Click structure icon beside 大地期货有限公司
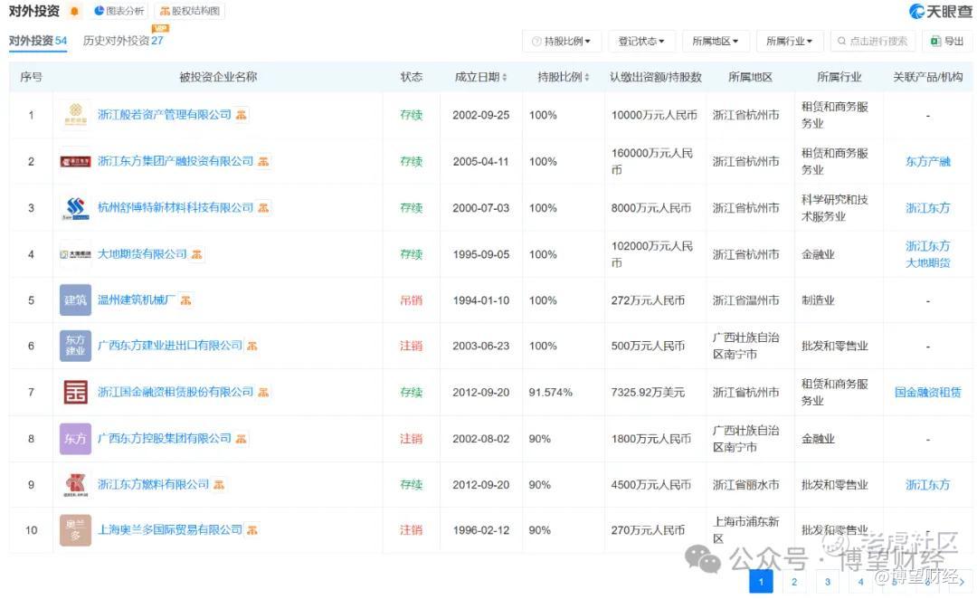Screen dimensions: 977x599 click(x=197, y=254)
